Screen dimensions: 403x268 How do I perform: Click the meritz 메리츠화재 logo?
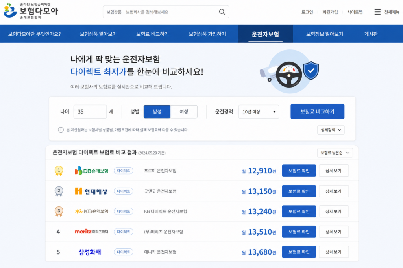pyautogui.click(x=91, y=232)
